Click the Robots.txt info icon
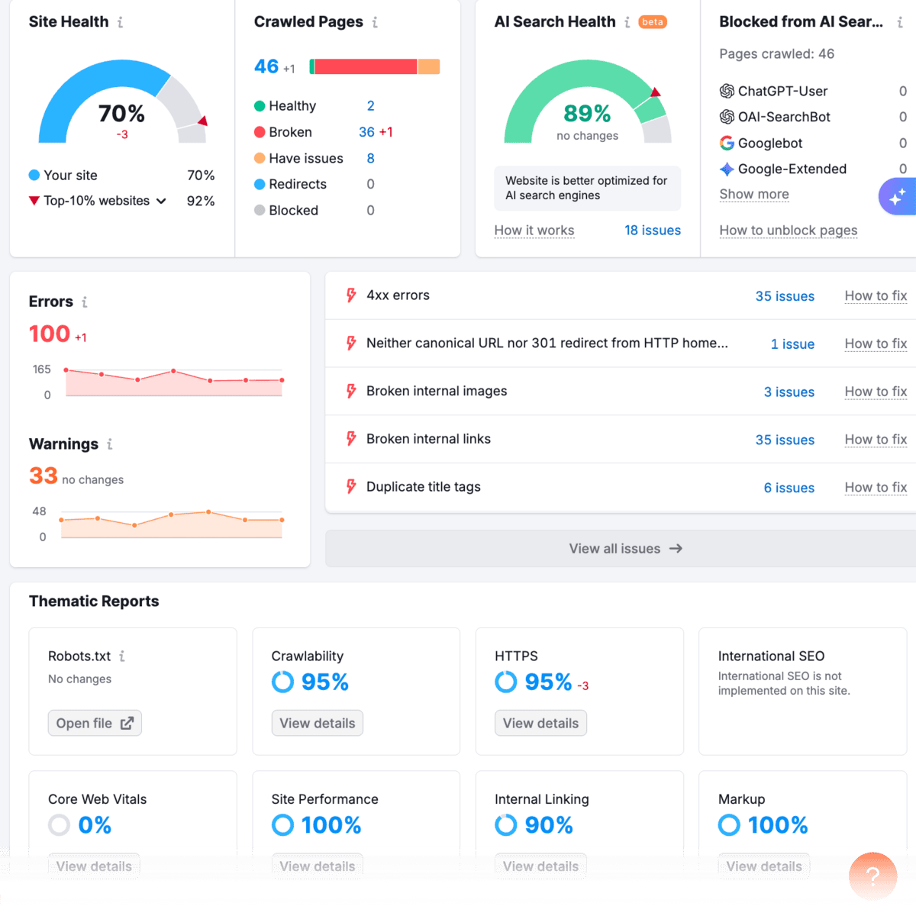This screenshot has height=916, width=916. [x=123, y=656]
